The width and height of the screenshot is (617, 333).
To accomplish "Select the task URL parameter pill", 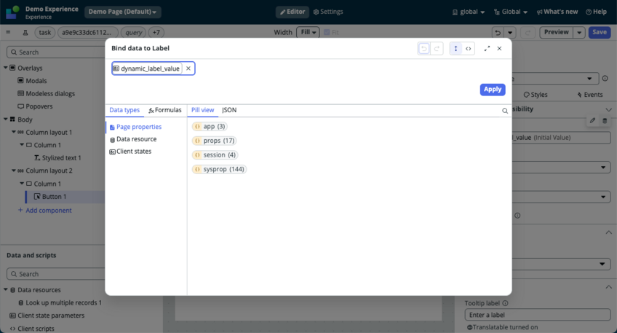I will (x=44, y=32).
